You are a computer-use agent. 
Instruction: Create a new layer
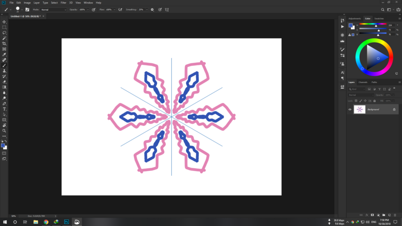(389, 215)
